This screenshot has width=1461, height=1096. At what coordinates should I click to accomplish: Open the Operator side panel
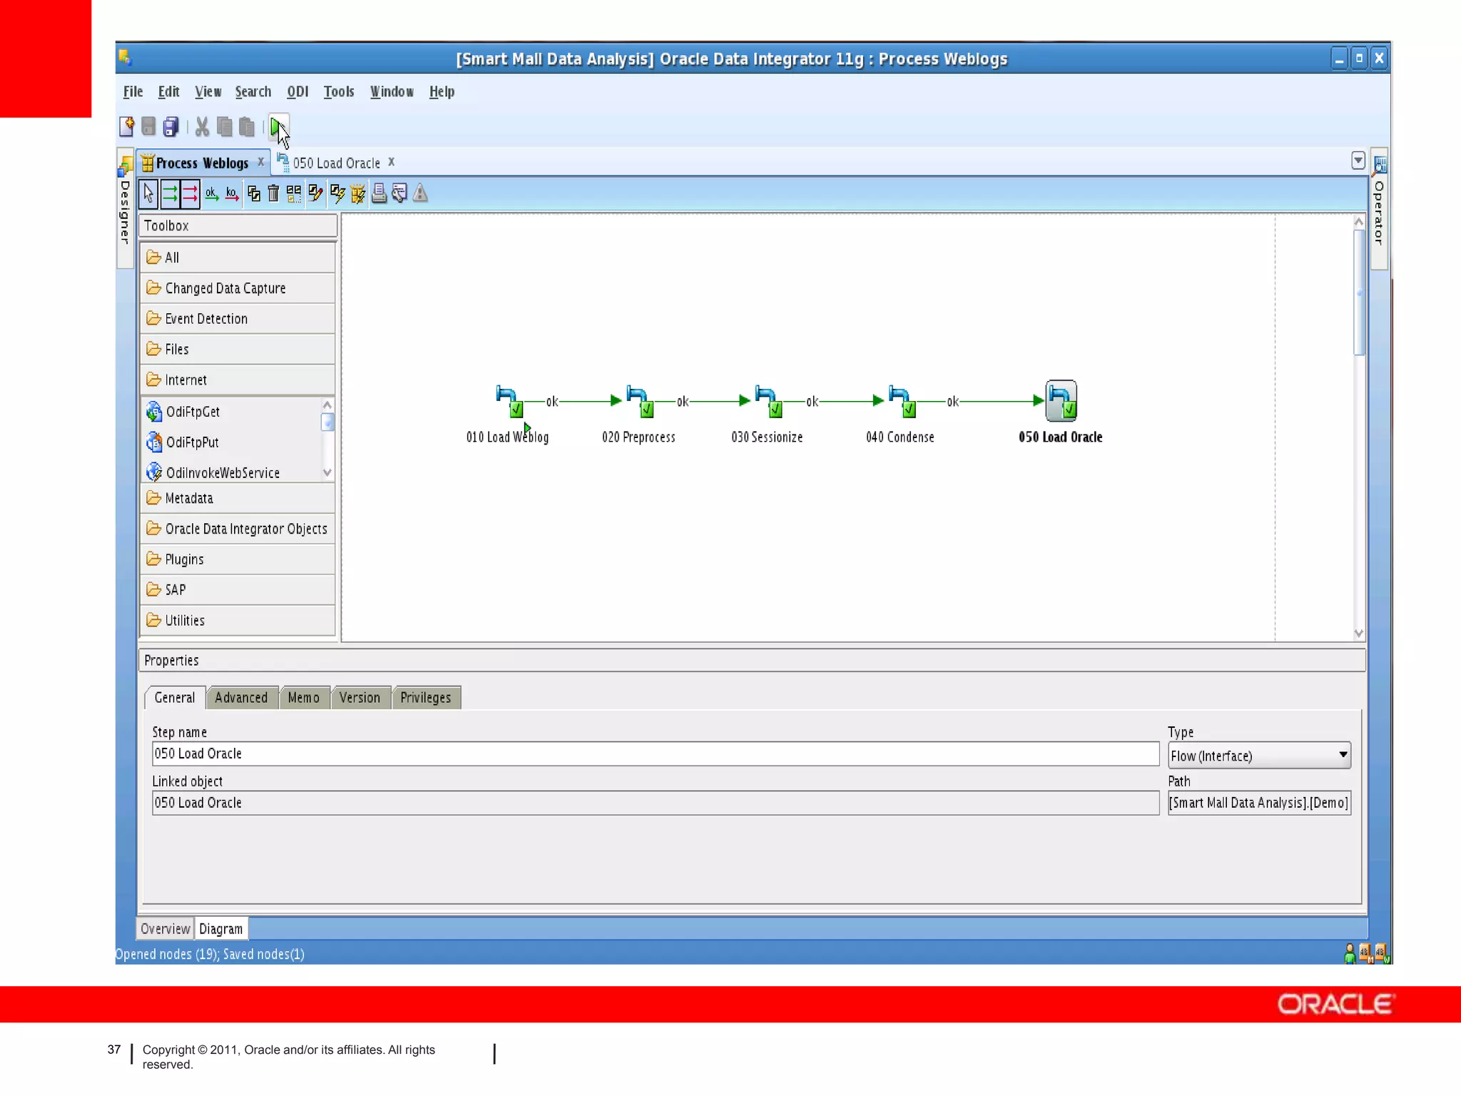pos(1379,210)
